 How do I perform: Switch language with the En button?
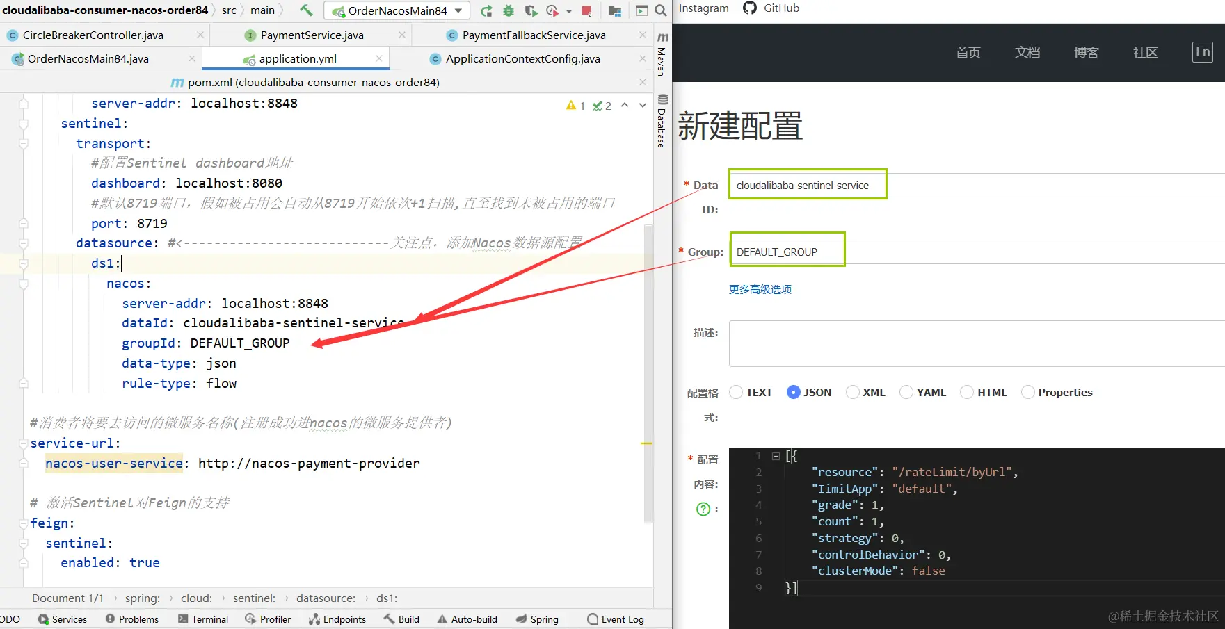tap(1203, 52)
